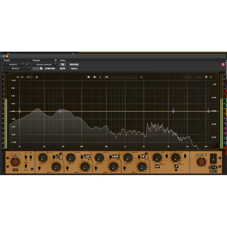The image size is (227, 227).
Task: Toggle the A/B comparison state
Action: (x=30, y=77)
